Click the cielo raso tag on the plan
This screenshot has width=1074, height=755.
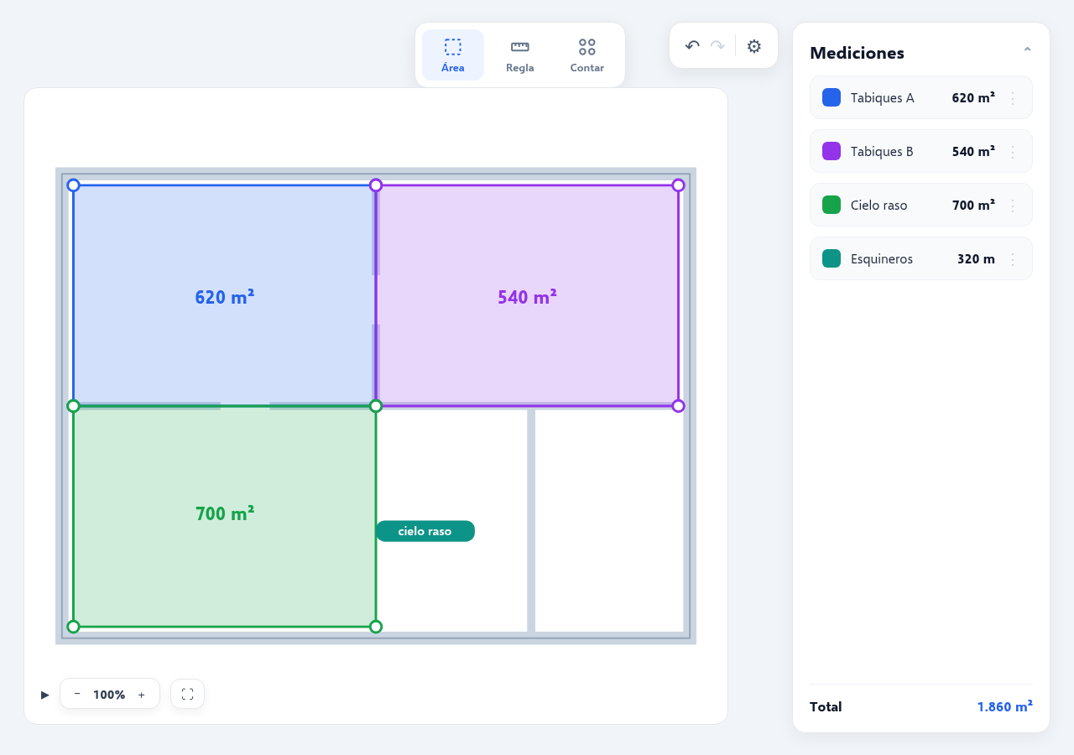pyautogui.click(x=425, y=531)
